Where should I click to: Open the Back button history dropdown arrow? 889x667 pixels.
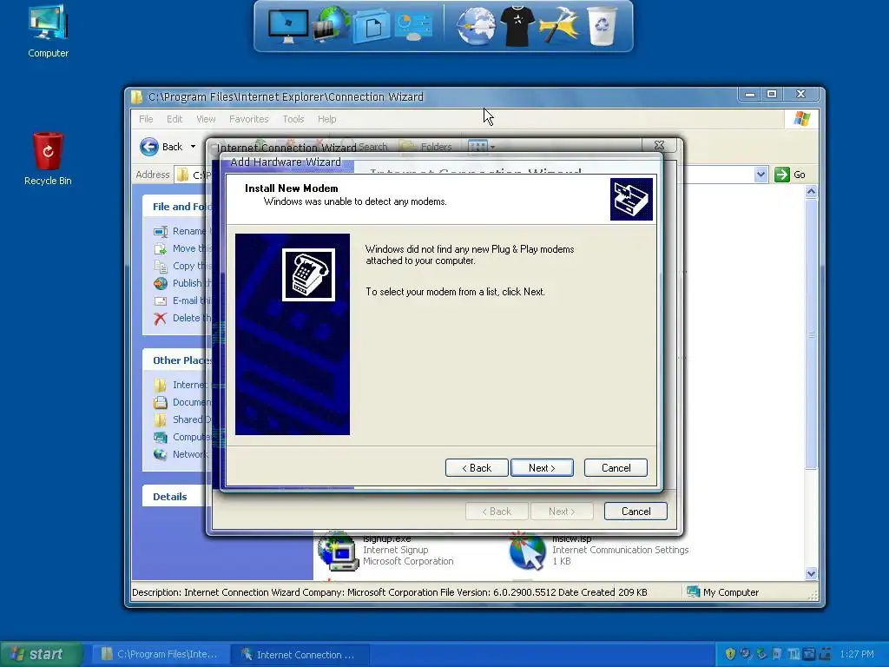[193, 147]
